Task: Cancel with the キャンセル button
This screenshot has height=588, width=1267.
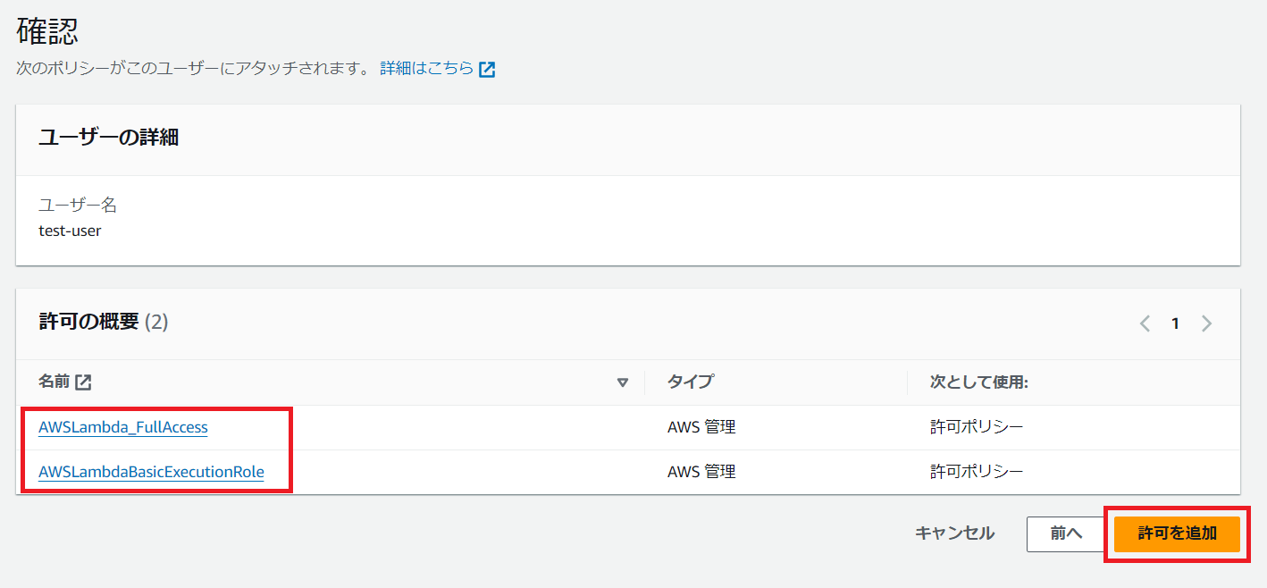Action: point(954,533)
